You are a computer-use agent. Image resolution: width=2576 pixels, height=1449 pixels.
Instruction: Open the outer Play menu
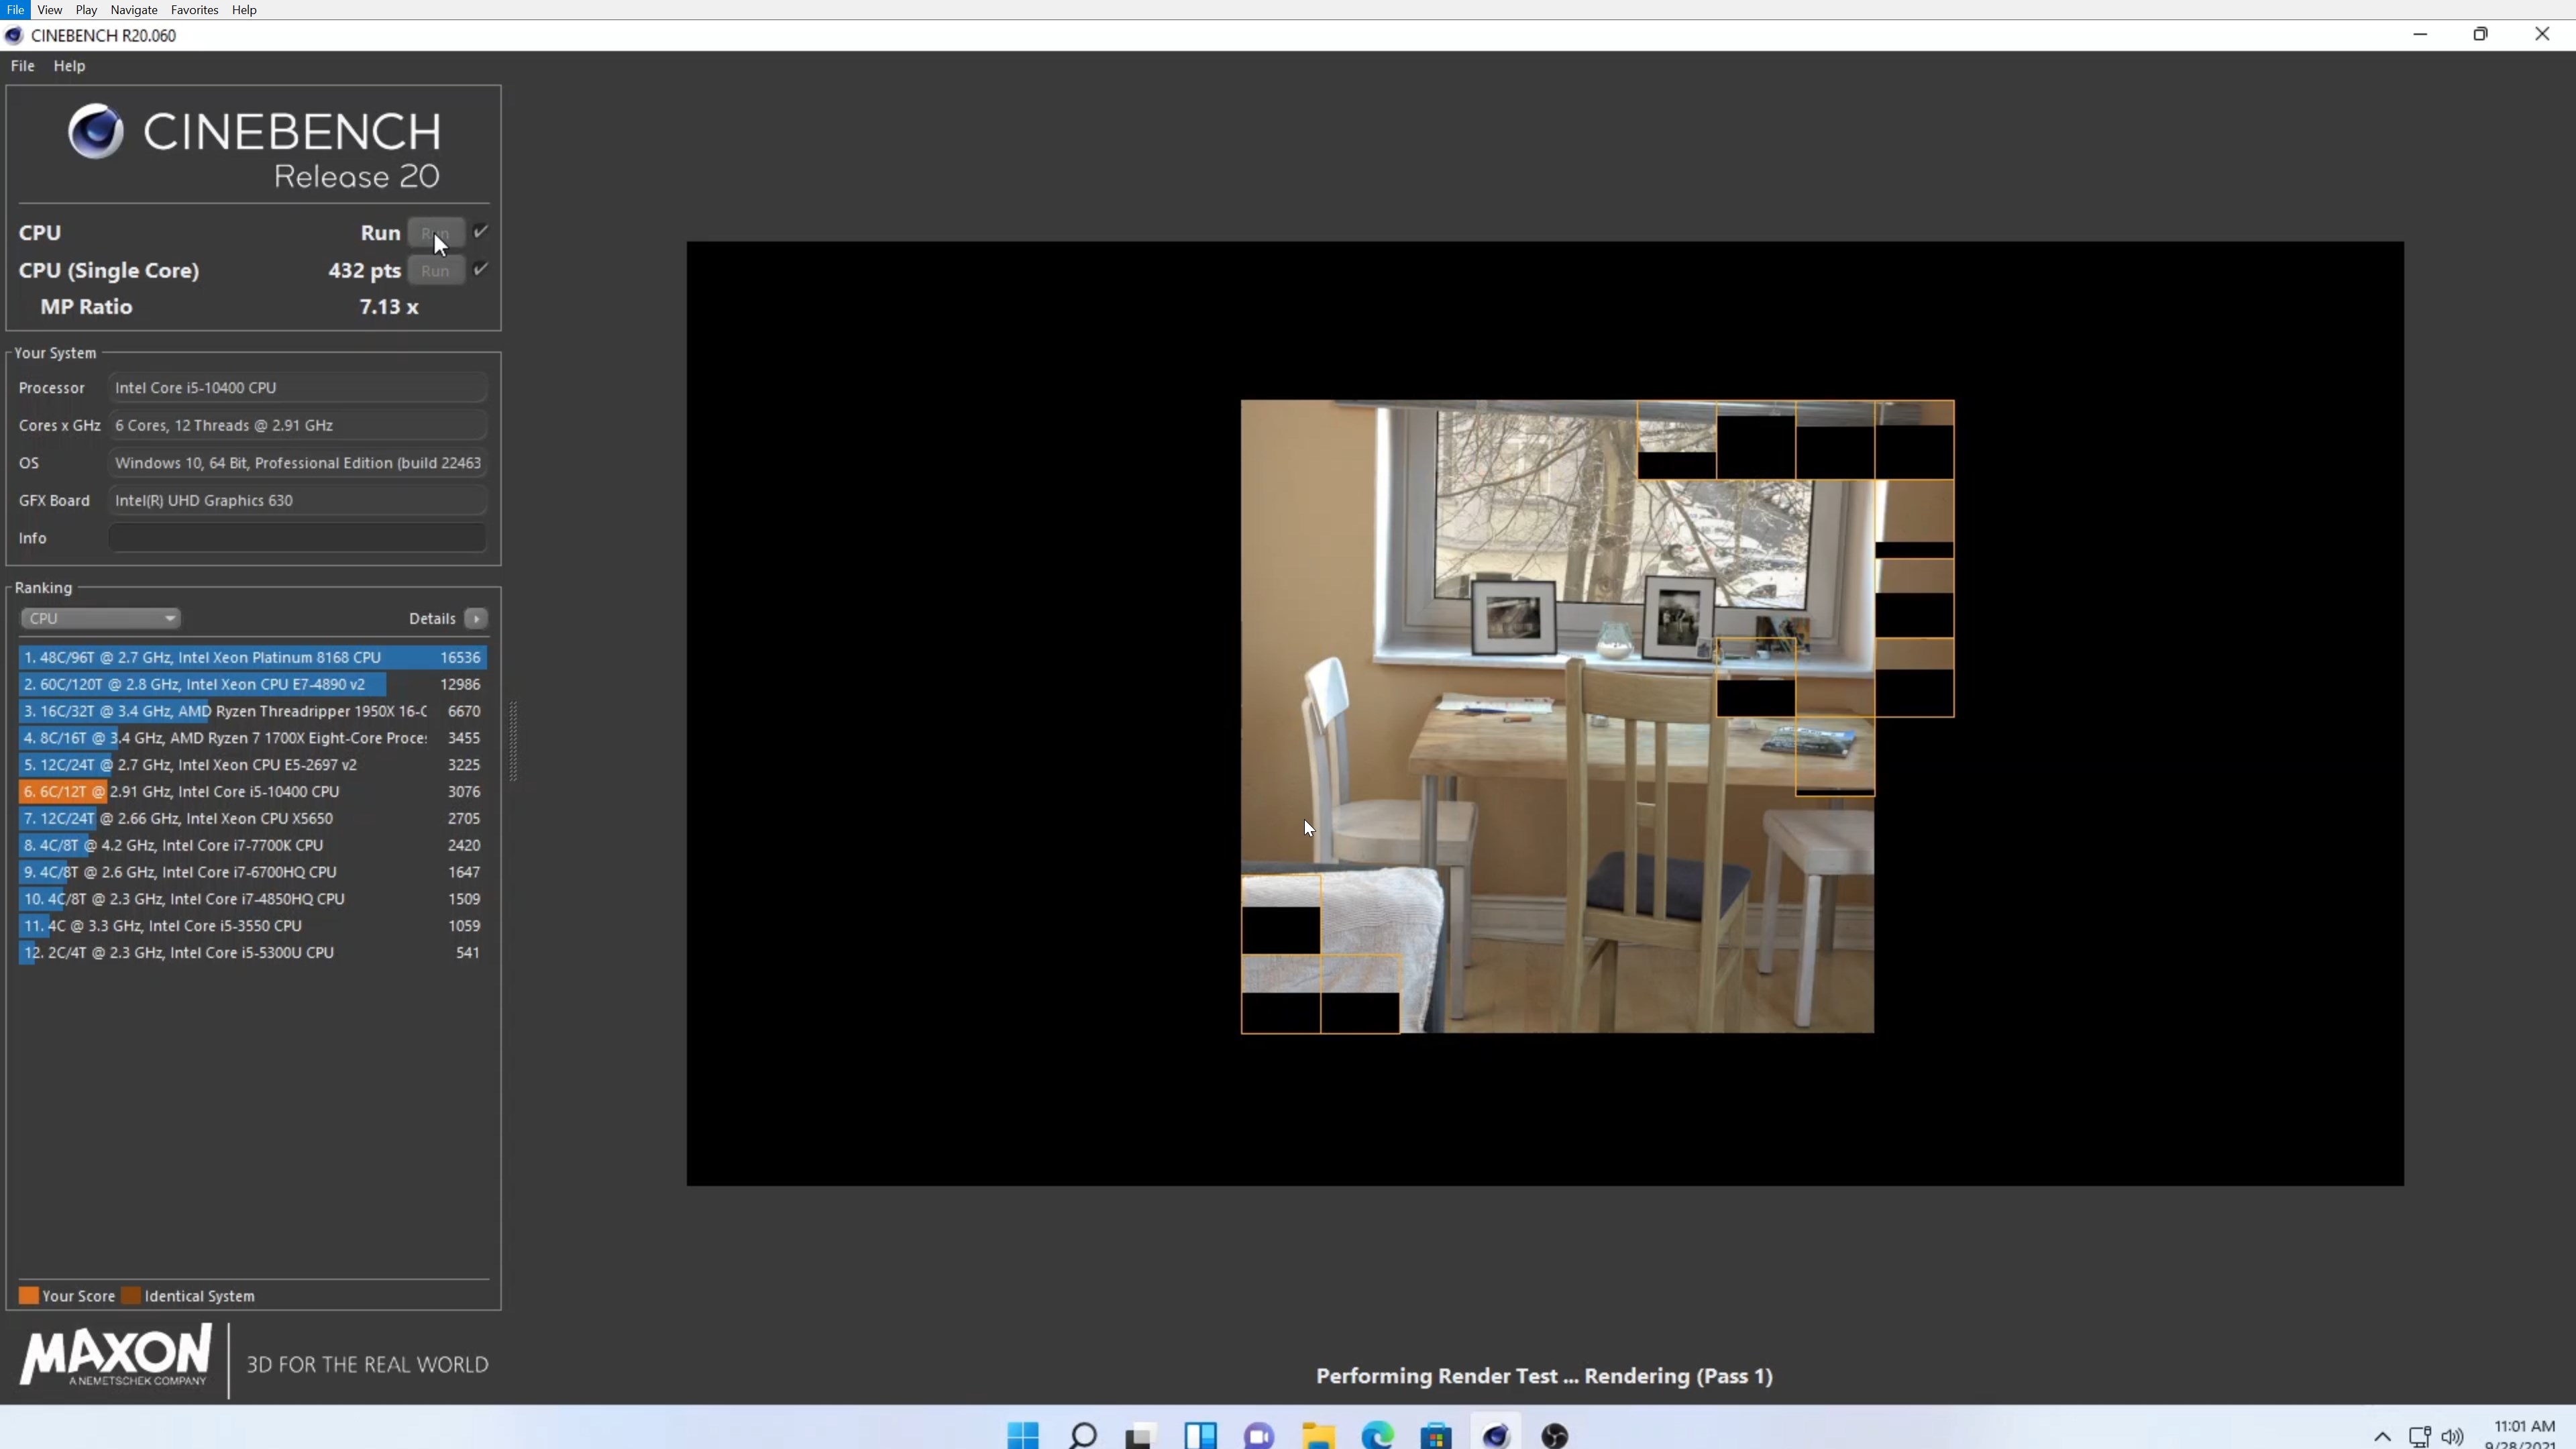[x=86, y=10]
